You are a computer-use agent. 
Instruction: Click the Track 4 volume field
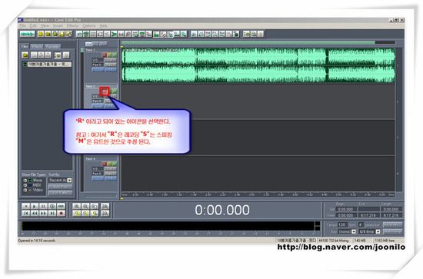98,169
